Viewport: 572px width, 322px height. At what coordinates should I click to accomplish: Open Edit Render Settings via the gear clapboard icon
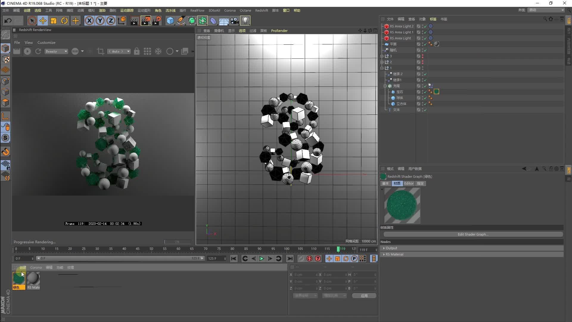point(157,20)
